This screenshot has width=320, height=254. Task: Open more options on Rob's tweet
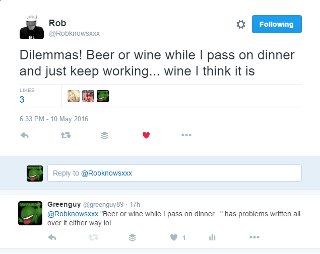tap(186, 135)
